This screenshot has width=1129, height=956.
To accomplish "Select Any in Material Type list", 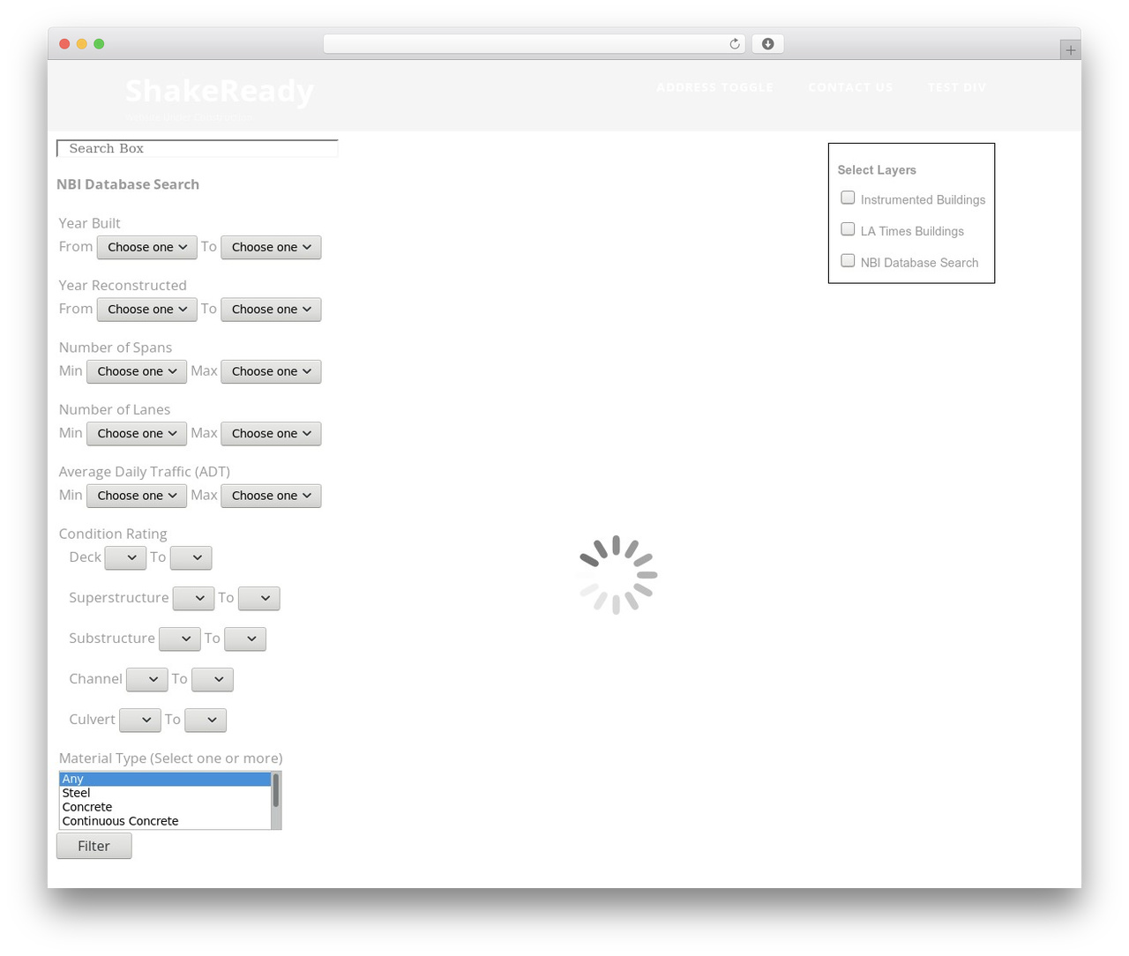I will click(x=165, y=779).
